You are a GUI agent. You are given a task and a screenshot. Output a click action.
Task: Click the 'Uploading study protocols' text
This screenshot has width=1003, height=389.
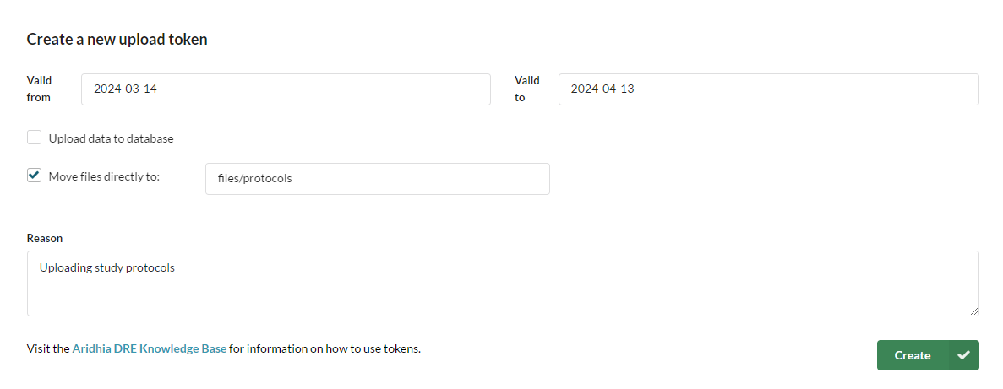(107, 268)
